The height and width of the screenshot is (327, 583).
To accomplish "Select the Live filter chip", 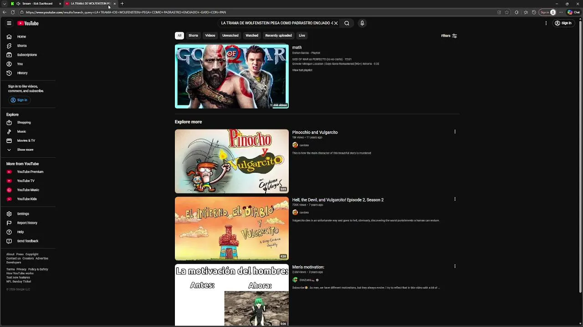I will click(x=302, y=35).
